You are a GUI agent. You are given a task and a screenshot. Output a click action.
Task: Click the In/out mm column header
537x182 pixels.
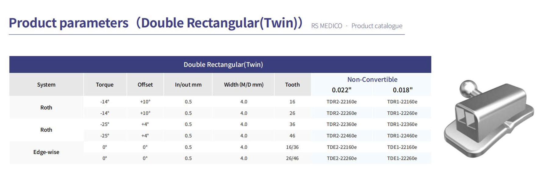(188, 85)
